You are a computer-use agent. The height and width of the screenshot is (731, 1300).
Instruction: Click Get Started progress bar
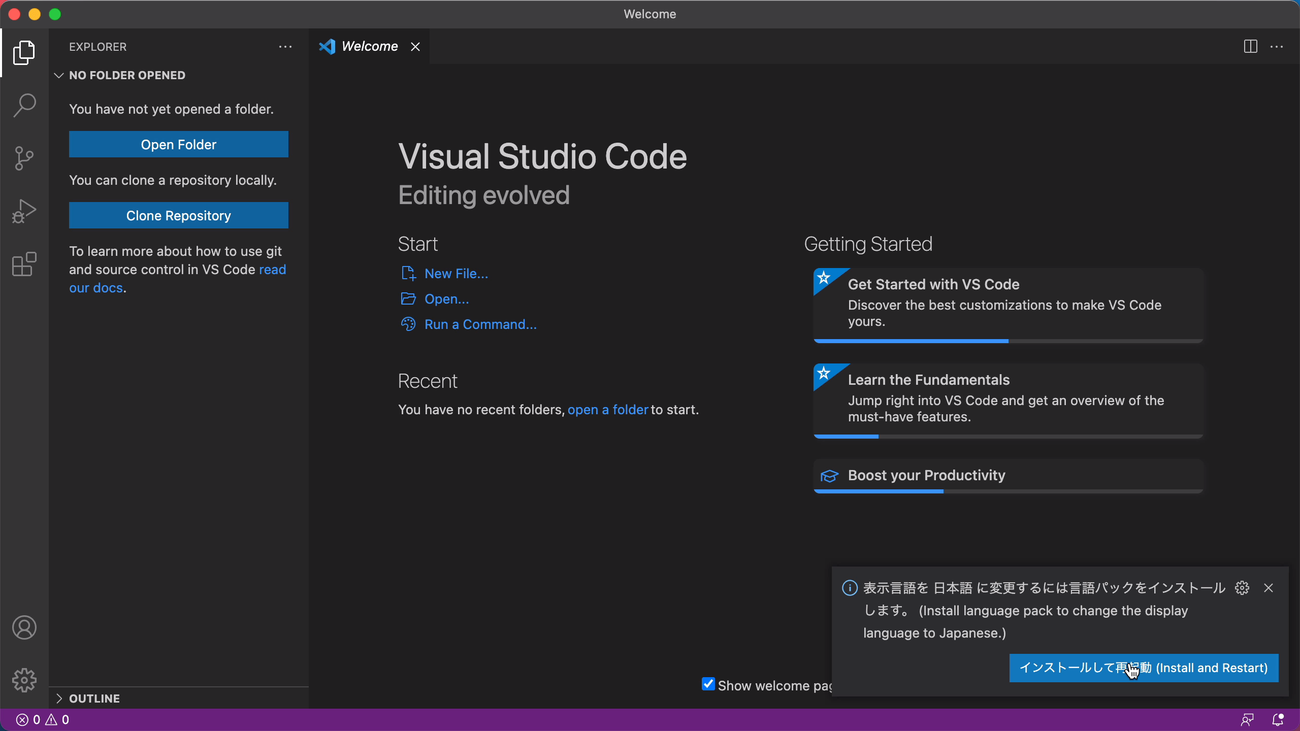pyautogui.click(x=1008, y=341)
